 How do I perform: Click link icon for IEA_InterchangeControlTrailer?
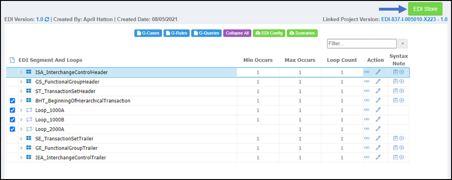[x=367, y=157]
